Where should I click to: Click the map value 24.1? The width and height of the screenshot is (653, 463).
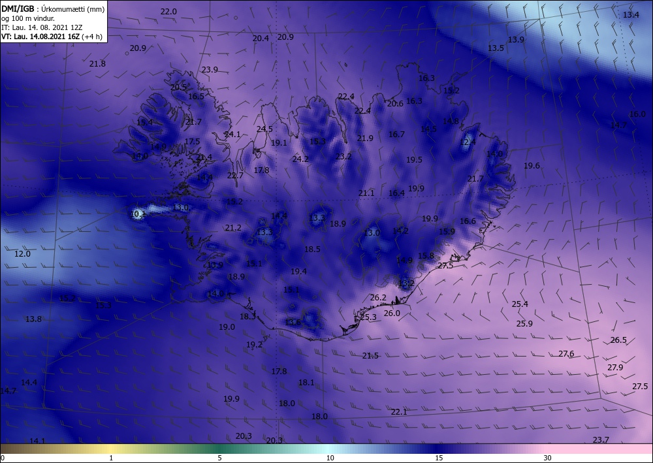pyautogui.click(x=232, y=135)
